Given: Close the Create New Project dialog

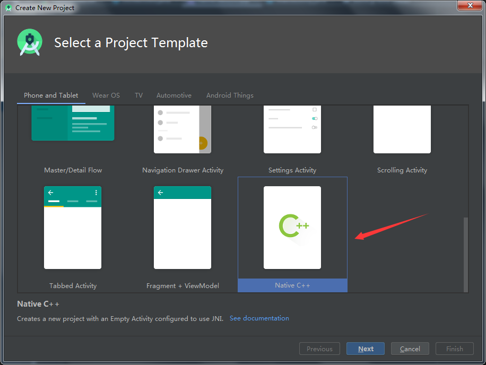Looking at the screenshot, I should [x=470, y=5].
